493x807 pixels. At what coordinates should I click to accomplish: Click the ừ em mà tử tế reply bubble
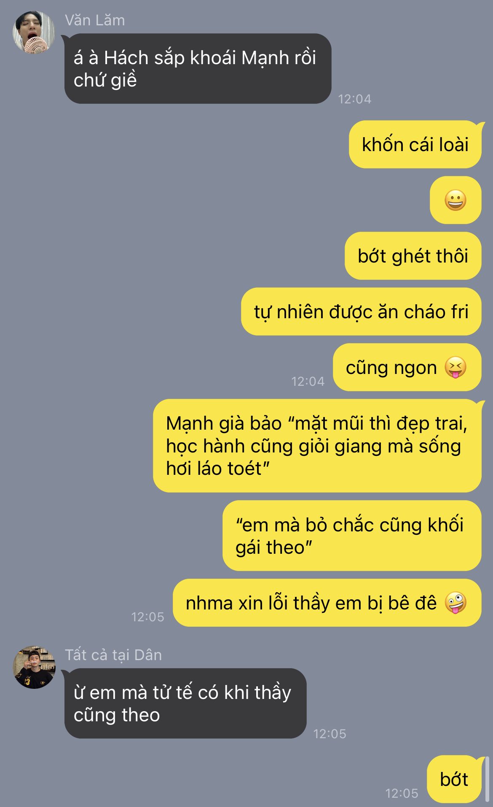coord(185,703)
